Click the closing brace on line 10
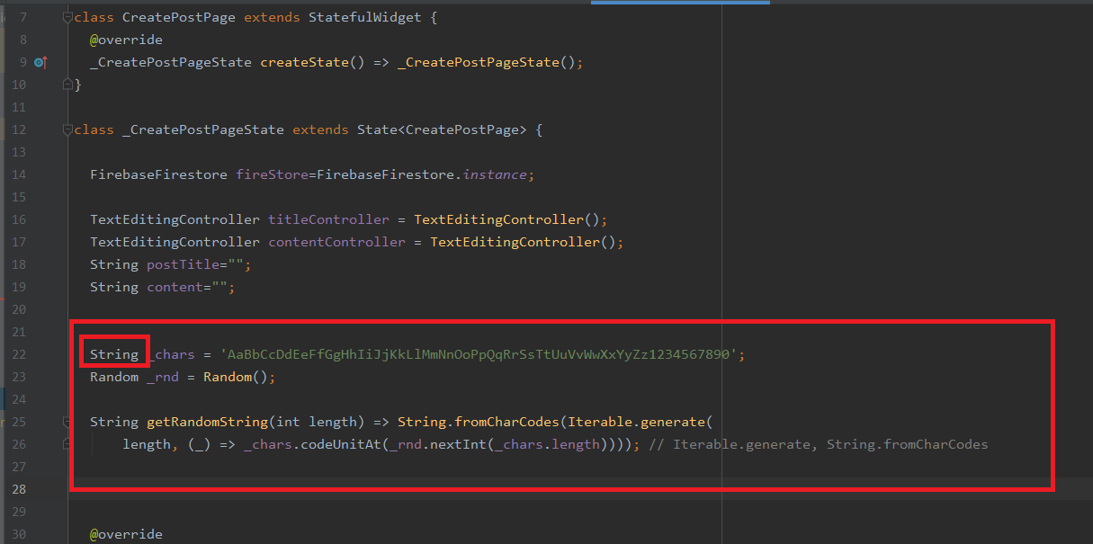 point(77,85)
